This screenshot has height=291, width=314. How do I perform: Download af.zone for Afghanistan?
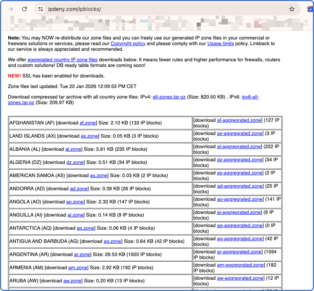click(x=88, y=123)
